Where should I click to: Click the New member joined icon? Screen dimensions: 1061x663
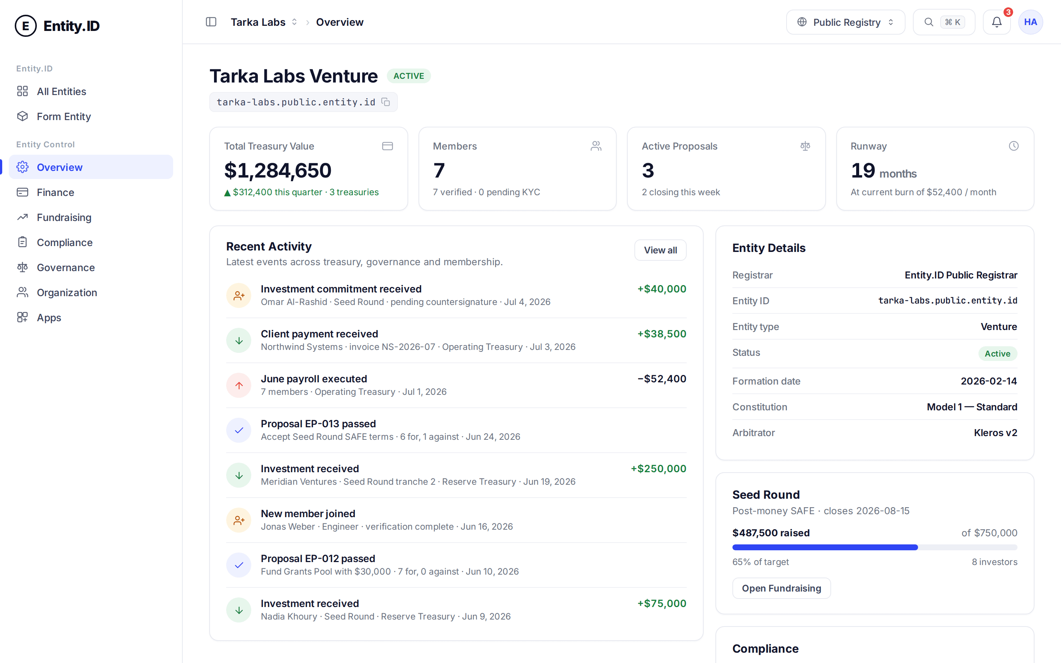click(238, 520)
